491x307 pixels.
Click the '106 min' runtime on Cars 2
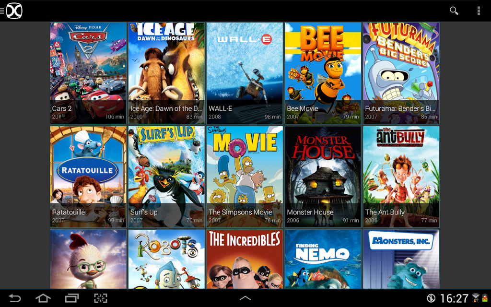coord(115,117)
